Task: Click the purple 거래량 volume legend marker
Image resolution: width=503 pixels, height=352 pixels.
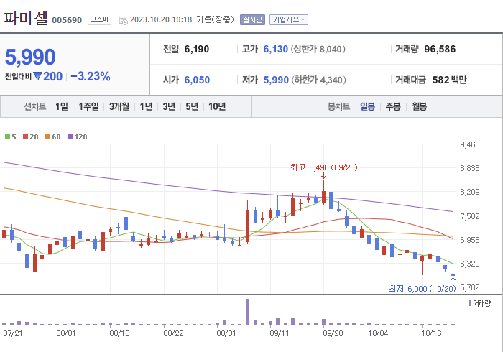Action: point(470,303)
